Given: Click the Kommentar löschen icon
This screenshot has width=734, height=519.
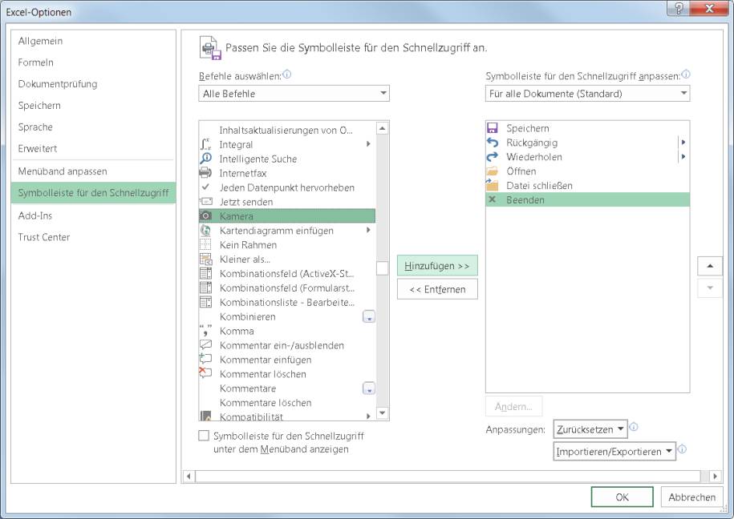Looking at the screenshot, I should [205, 374].
